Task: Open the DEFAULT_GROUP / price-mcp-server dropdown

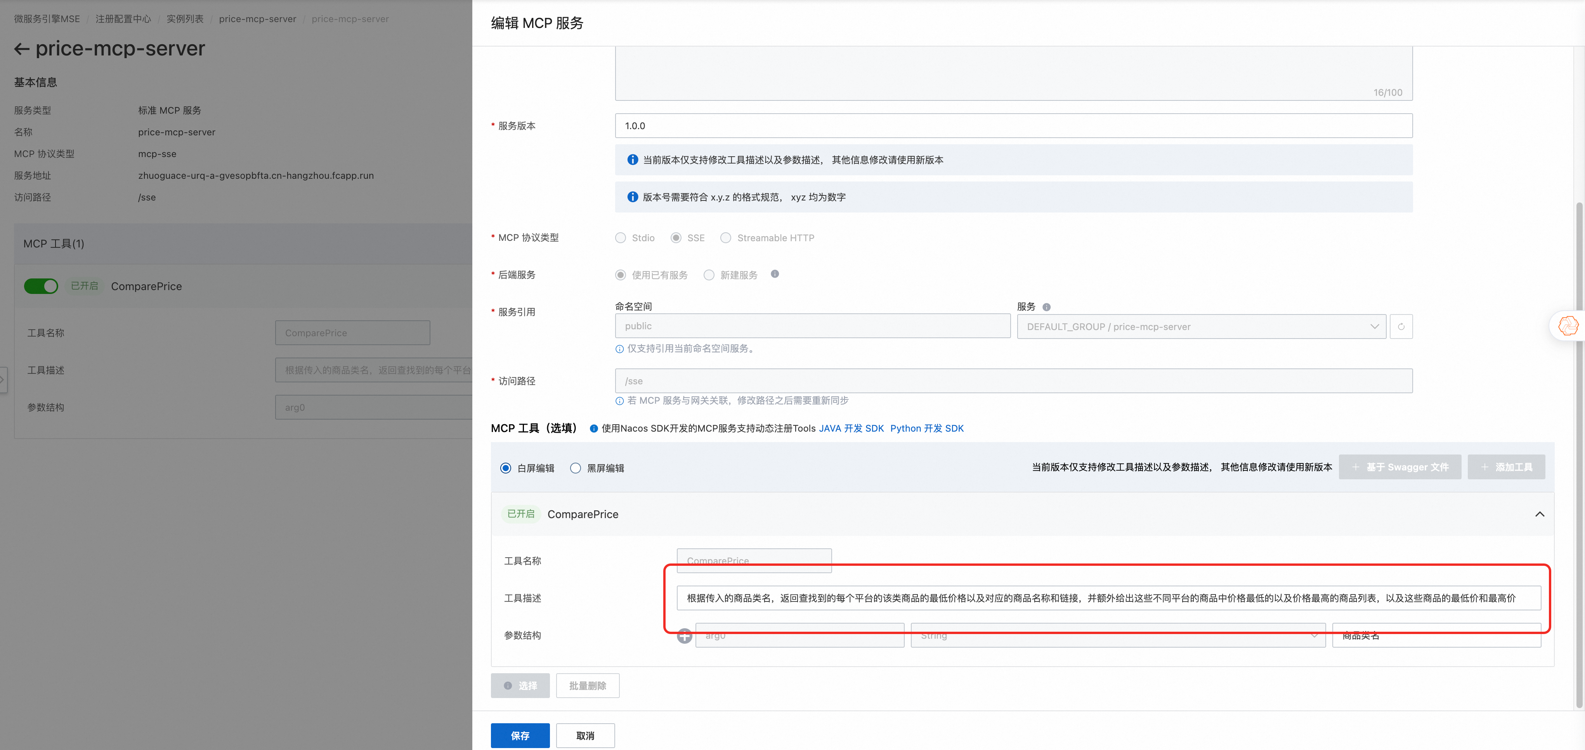Action: coord(1201,327)
